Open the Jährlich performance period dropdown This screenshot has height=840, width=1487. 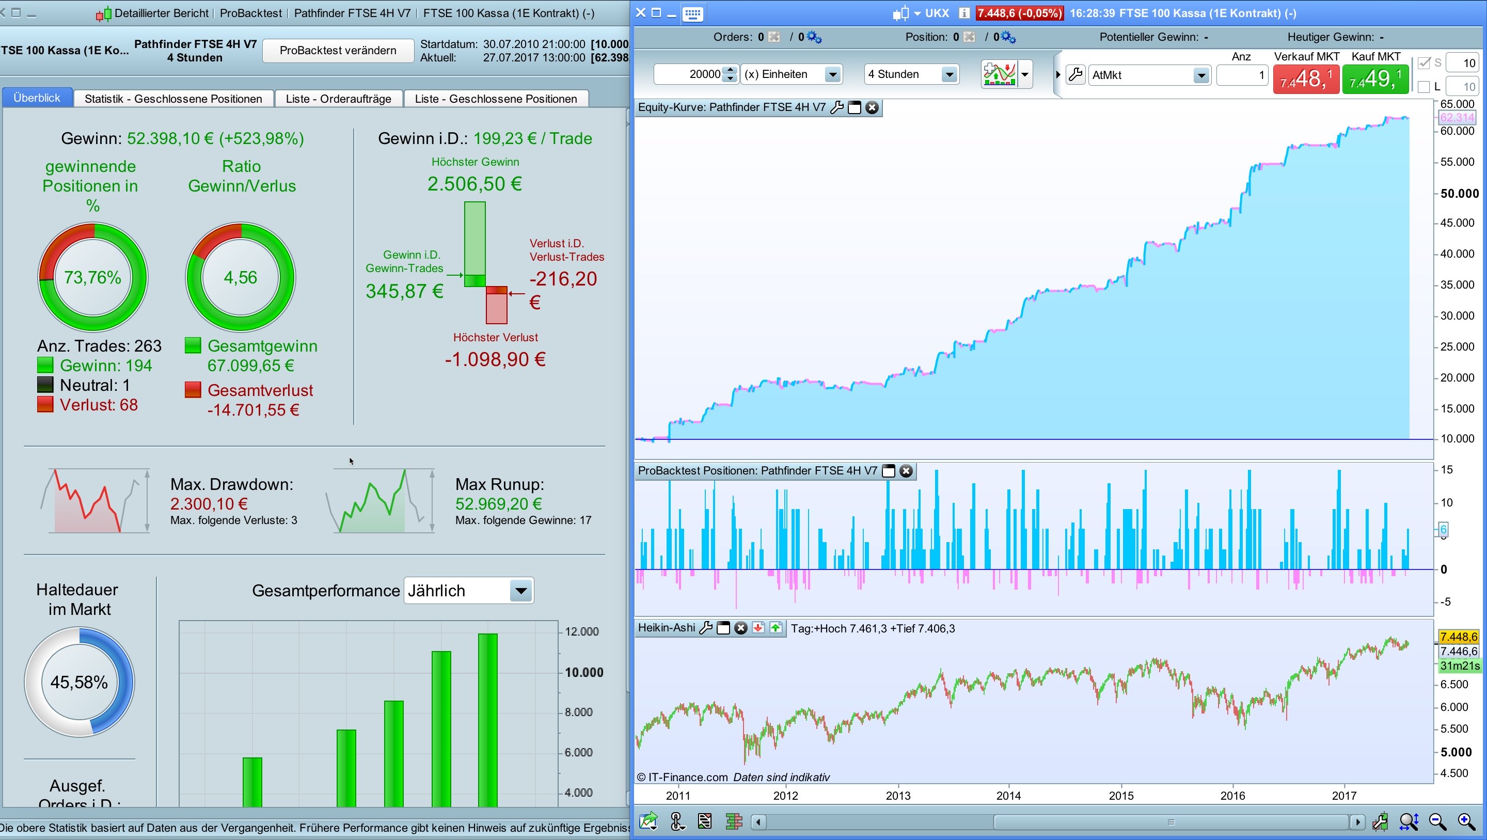pos(520,591)
